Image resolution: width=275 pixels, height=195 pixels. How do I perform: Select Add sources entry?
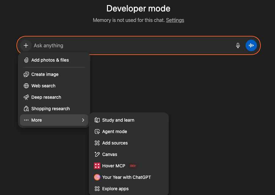click(x=129, y=143)
